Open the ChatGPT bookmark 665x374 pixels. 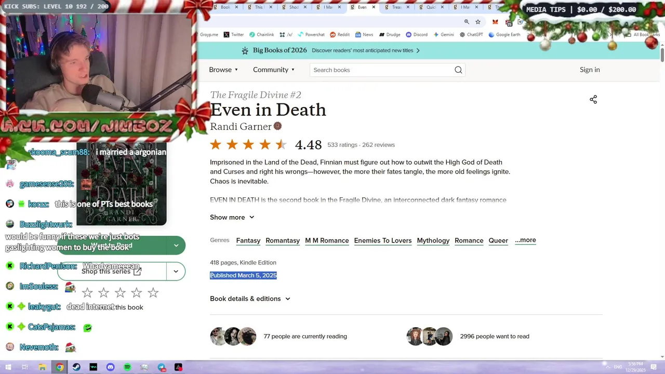471,35
